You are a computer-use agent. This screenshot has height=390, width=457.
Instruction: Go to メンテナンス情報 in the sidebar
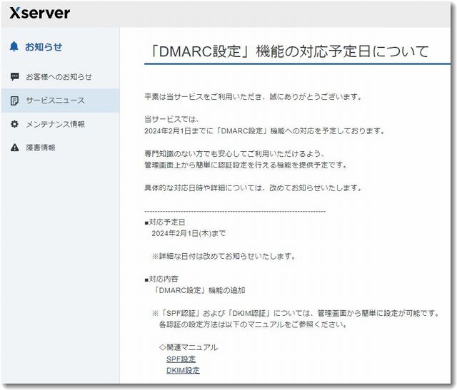coord(55,124)
